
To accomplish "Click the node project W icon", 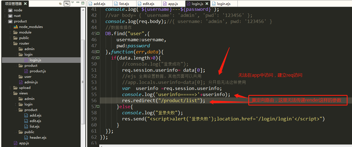I will click(x=10, y=10).
